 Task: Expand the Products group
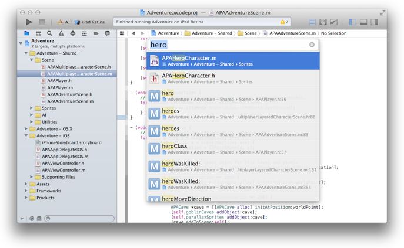(26, 198)
